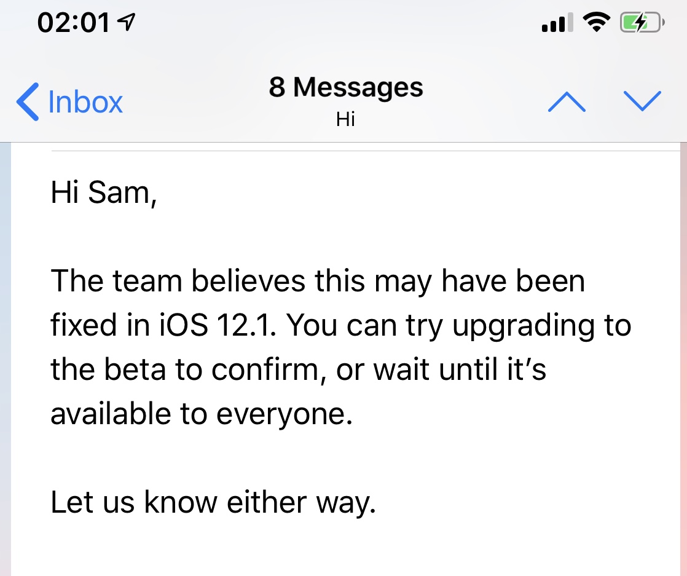
Task: Tap the cellular signal bars icon
Action: tap(557, 22)
